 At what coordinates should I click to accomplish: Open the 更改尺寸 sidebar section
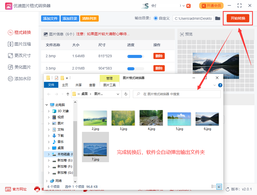coord(19,56)
